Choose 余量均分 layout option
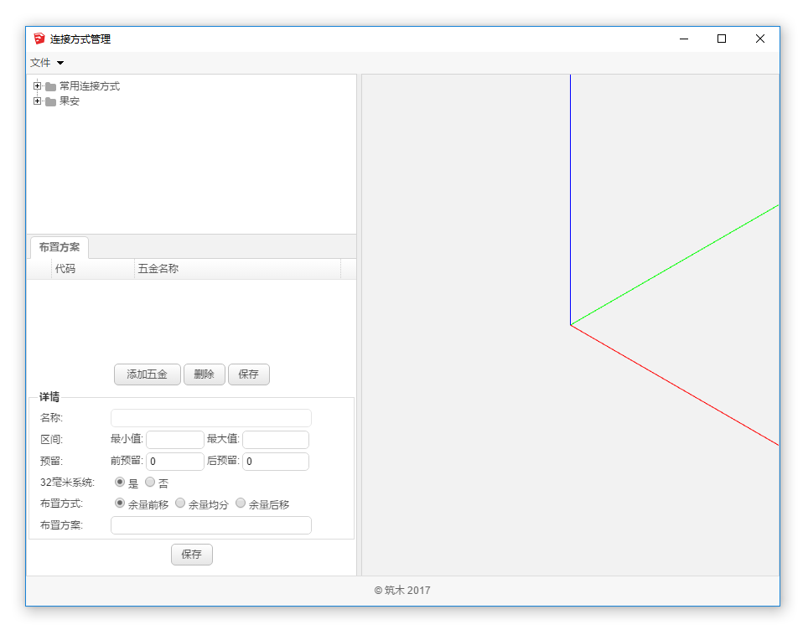 coord(180,503)
